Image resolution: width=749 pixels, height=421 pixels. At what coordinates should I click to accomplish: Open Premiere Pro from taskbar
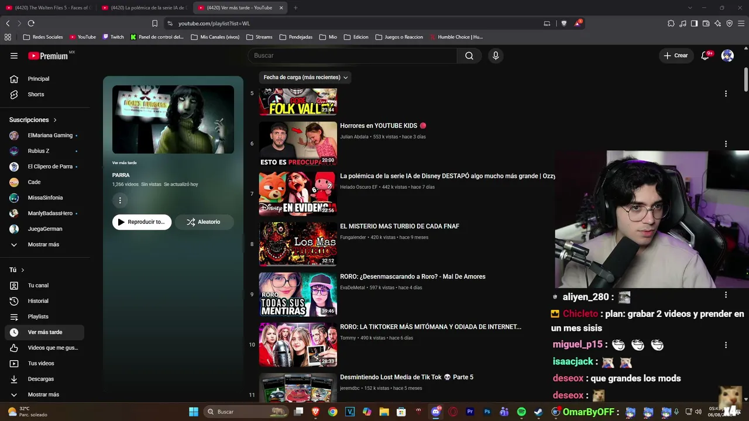tap(470, 412)
